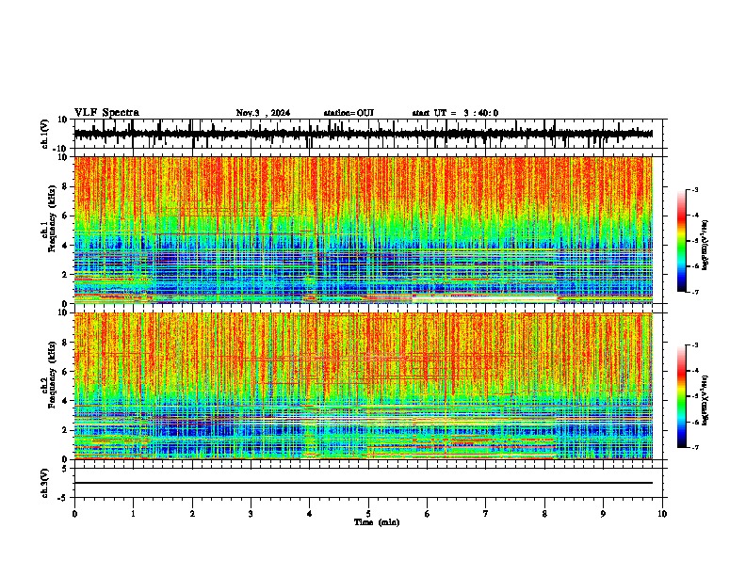
Task: Click the ch.2 spectrogram color bar
Action: pos(682,396)
